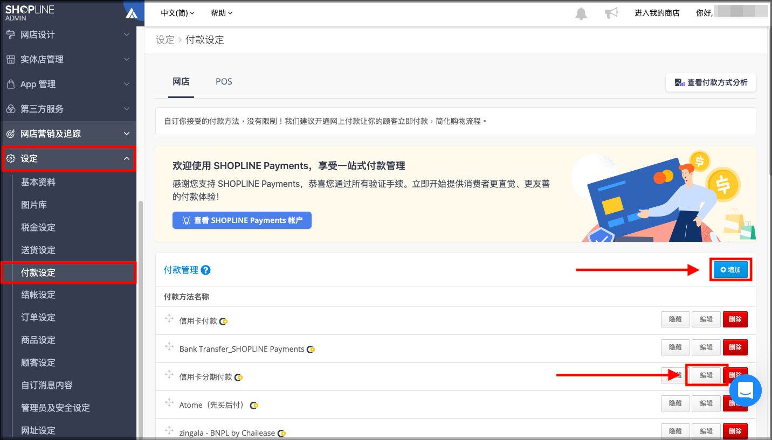Screen dimensions: 772x440
Task: Click the coin badge next to 信用卡付款
Action: [223, 322]
